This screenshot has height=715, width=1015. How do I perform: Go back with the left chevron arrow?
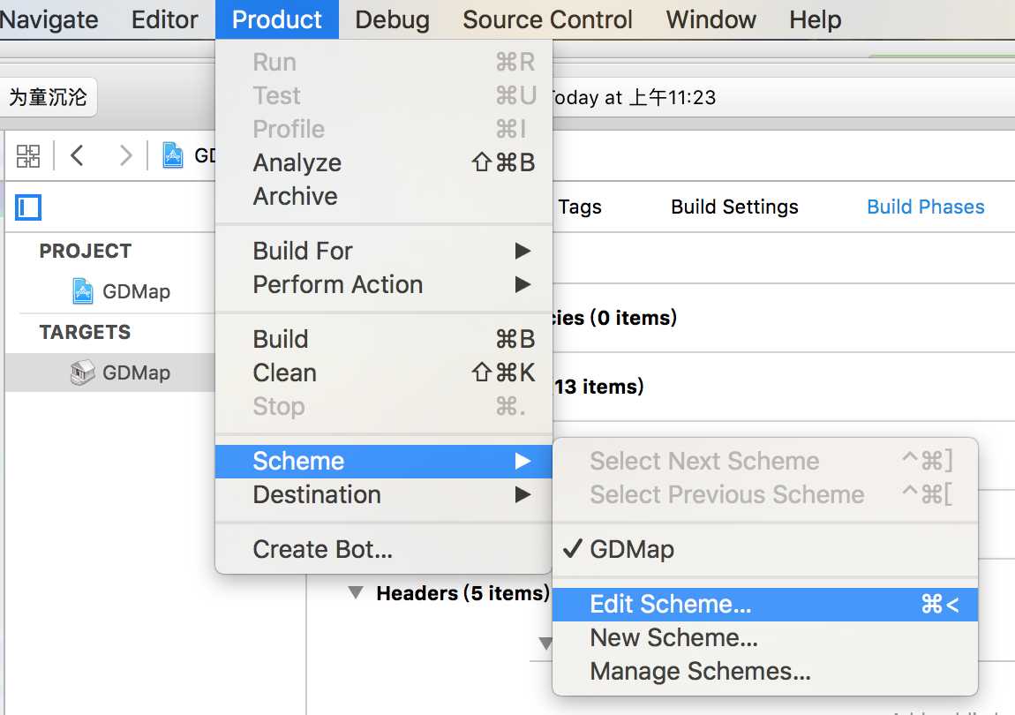pyautogui.click(x=77, y=155)
